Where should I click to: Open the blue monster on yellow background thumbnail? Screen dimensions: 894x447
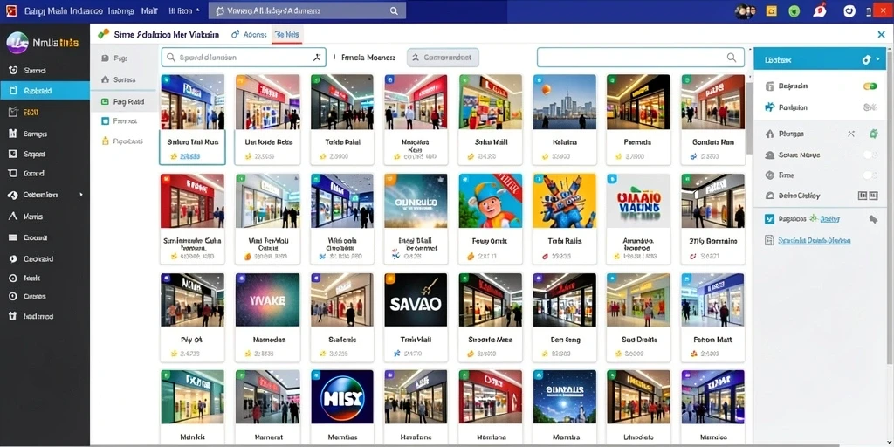pyautogui.click(x=565, y=218)
